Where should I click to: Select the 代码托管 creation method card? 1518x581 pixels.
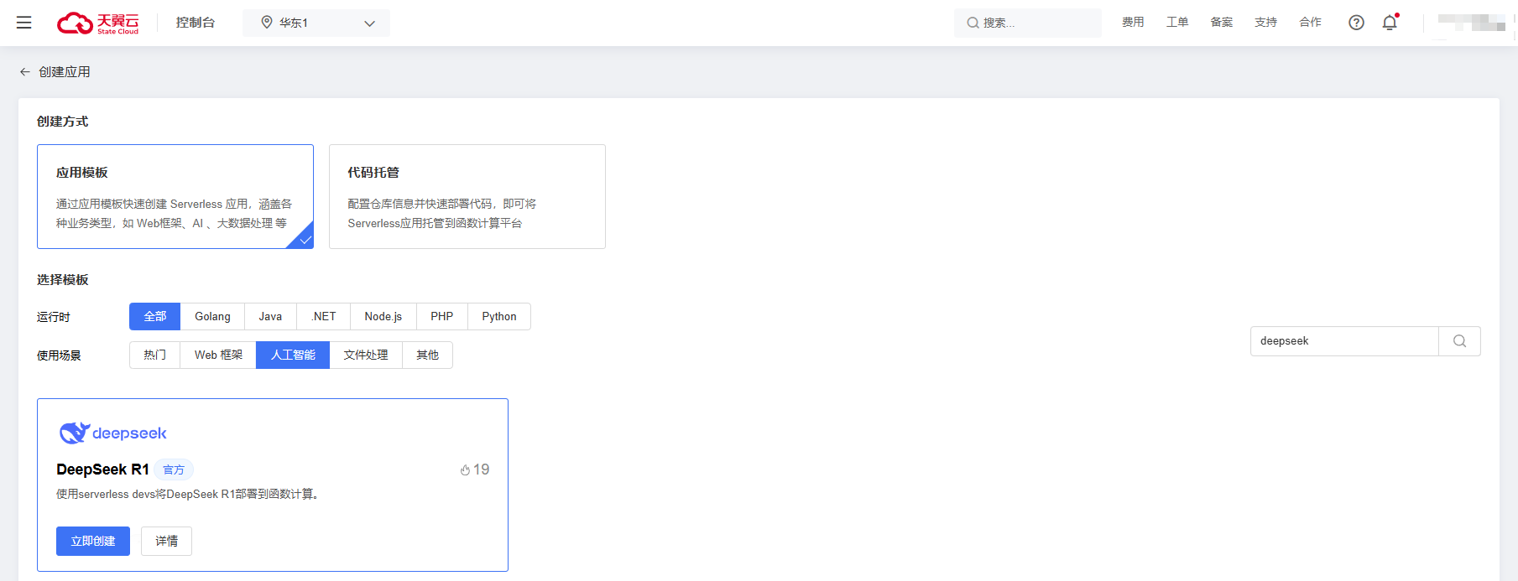coord(467,196)
